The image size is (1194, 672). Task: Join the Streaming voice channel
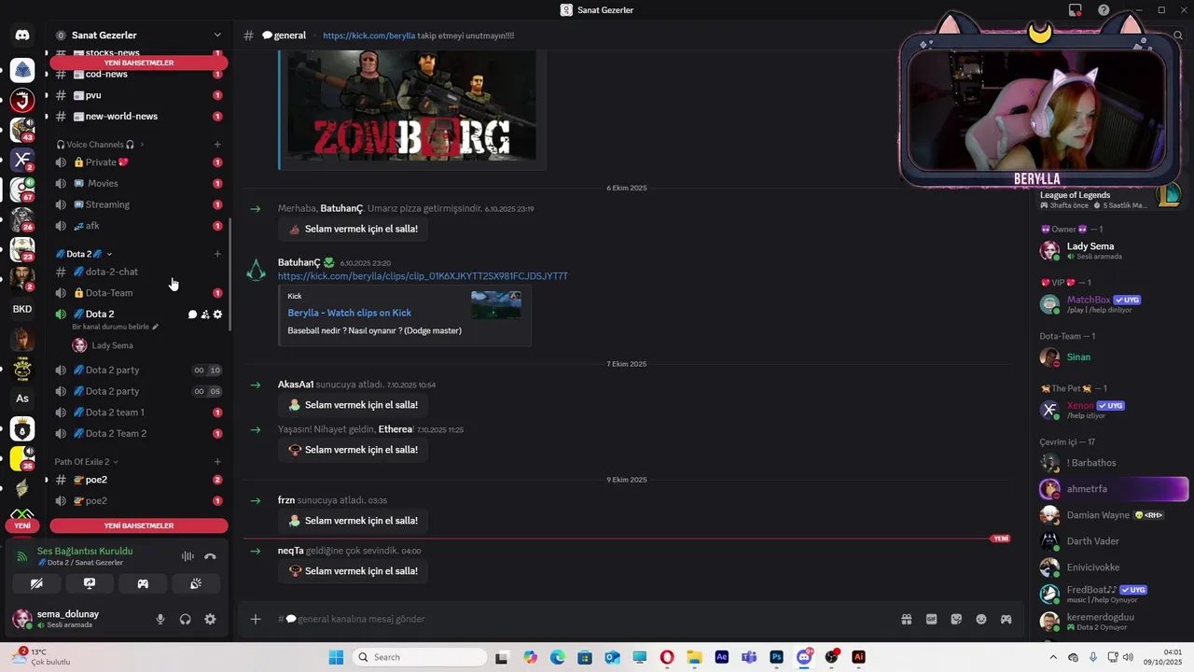click(139, 204)
